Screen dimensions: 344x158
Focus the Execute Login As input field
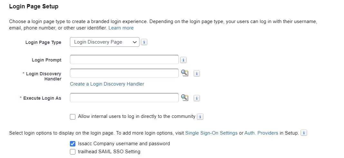click(x=124, y=97)
